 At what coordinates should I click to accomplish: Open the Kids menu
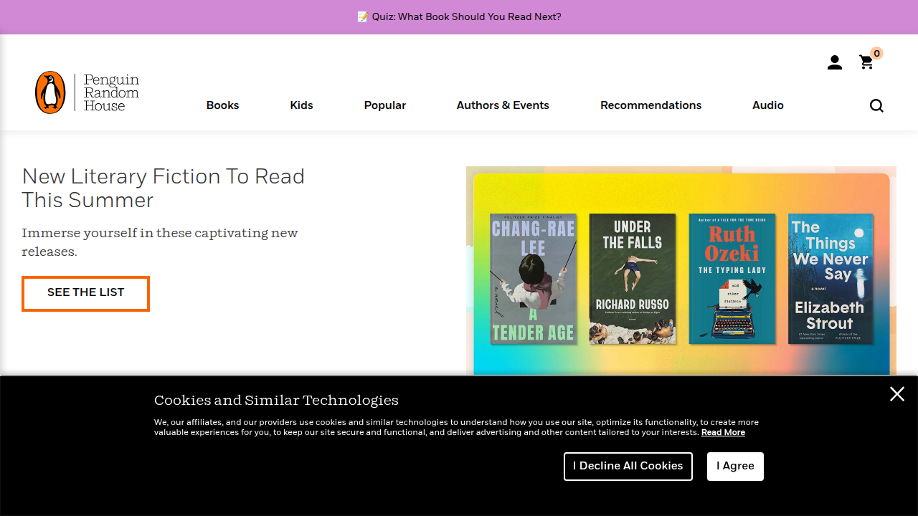(x=301, y=105)
